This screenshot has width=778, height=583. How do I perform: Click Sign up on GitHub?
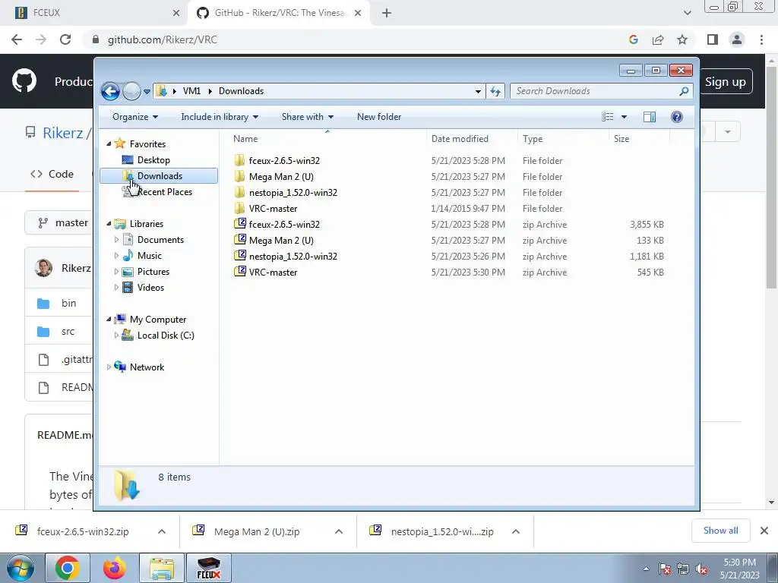(x=726, y=82)
